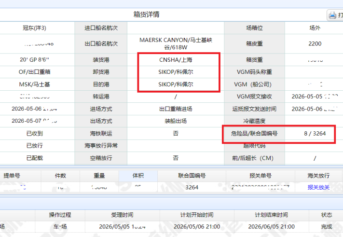Screen dimensions: 343x237
Task: Click the MSK/马士基 carrier cell
Action: [x=34, y=84]
